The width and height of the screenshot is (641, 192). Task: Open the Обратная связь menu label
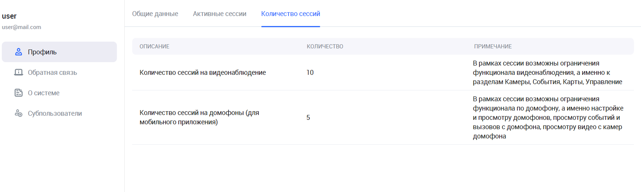[x=52, y=73]
